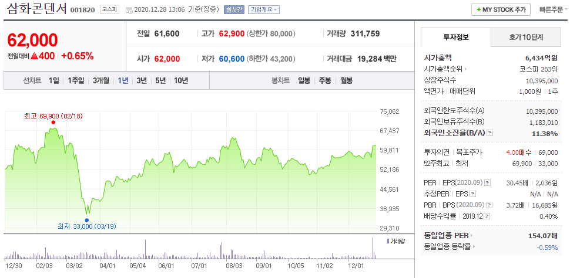This screenshot has width=570, height=278.
Task: Click the 거래량 311,759 value
Action: [x=366, y=34]
